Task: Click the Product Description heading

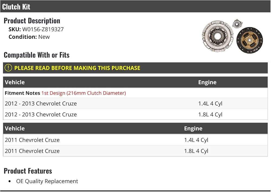Action: [x=32, y=21]
